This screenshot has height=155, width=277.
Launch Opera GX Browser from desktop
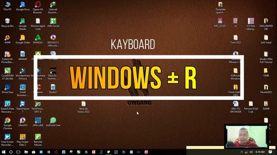[x=38, y=8]
